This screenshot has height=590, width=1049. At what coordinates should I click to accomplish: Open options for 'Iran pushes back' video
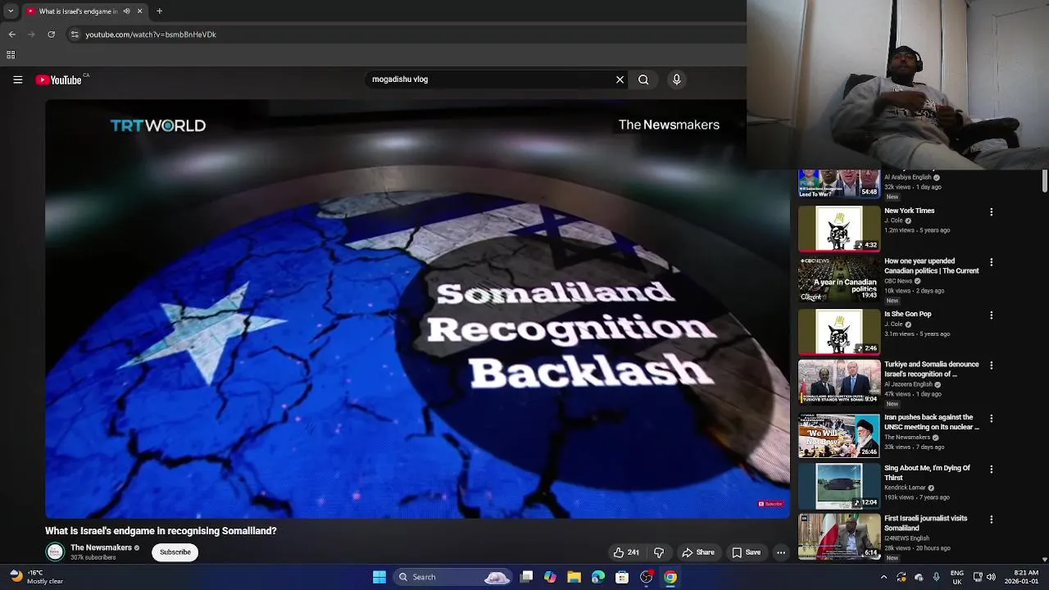tap(991, 419)
